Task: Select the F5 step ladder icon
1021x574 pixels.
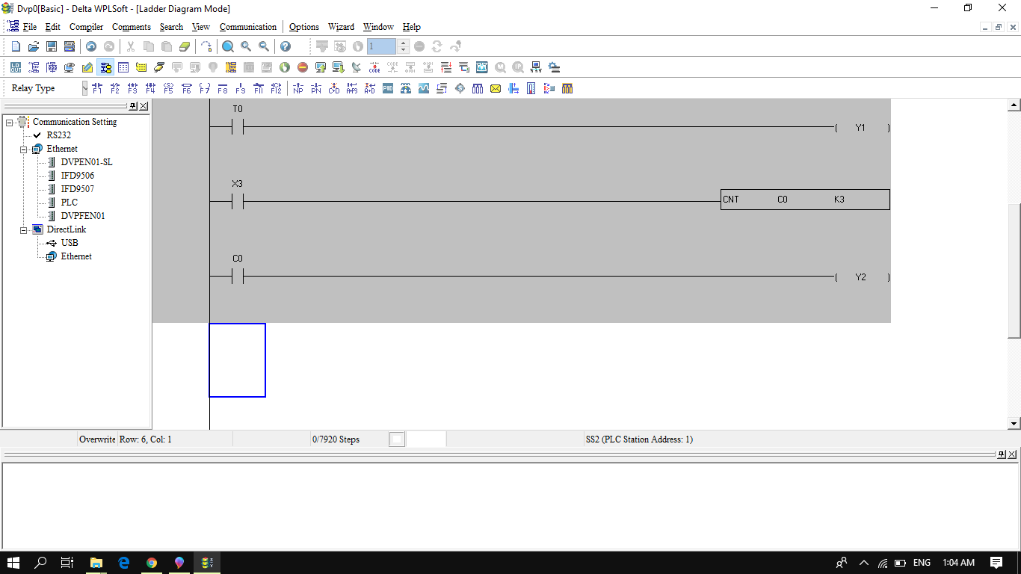Action: [x=169, y=88]
